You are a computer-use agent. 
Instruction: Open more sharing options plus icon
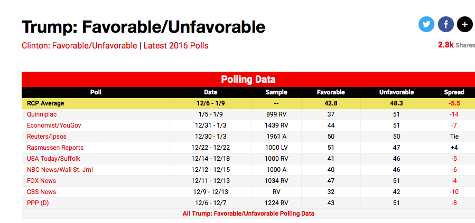(x=465, y=24)
